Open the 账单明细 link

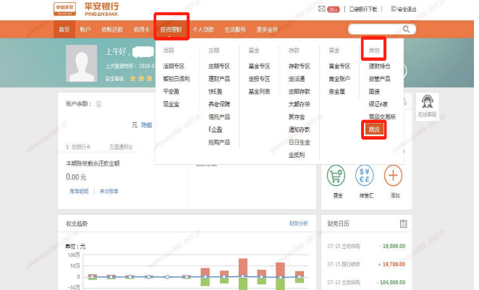click(x=78, y=191)
